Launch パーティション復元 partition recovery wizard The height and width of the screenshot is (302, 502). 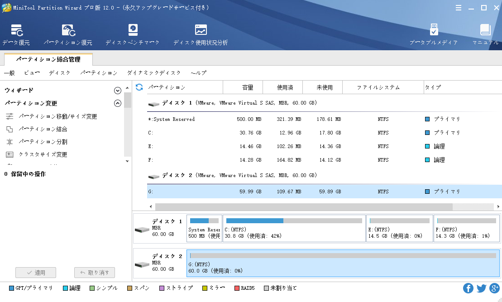pyautogui.click(x=68, y=35)
